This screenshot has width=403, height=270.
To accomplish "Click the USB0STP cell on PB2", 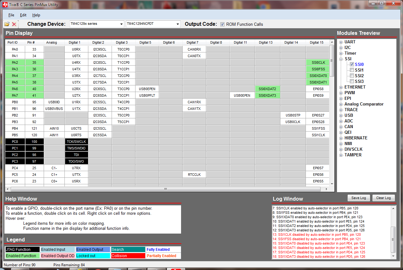I will tap(293, 115).
